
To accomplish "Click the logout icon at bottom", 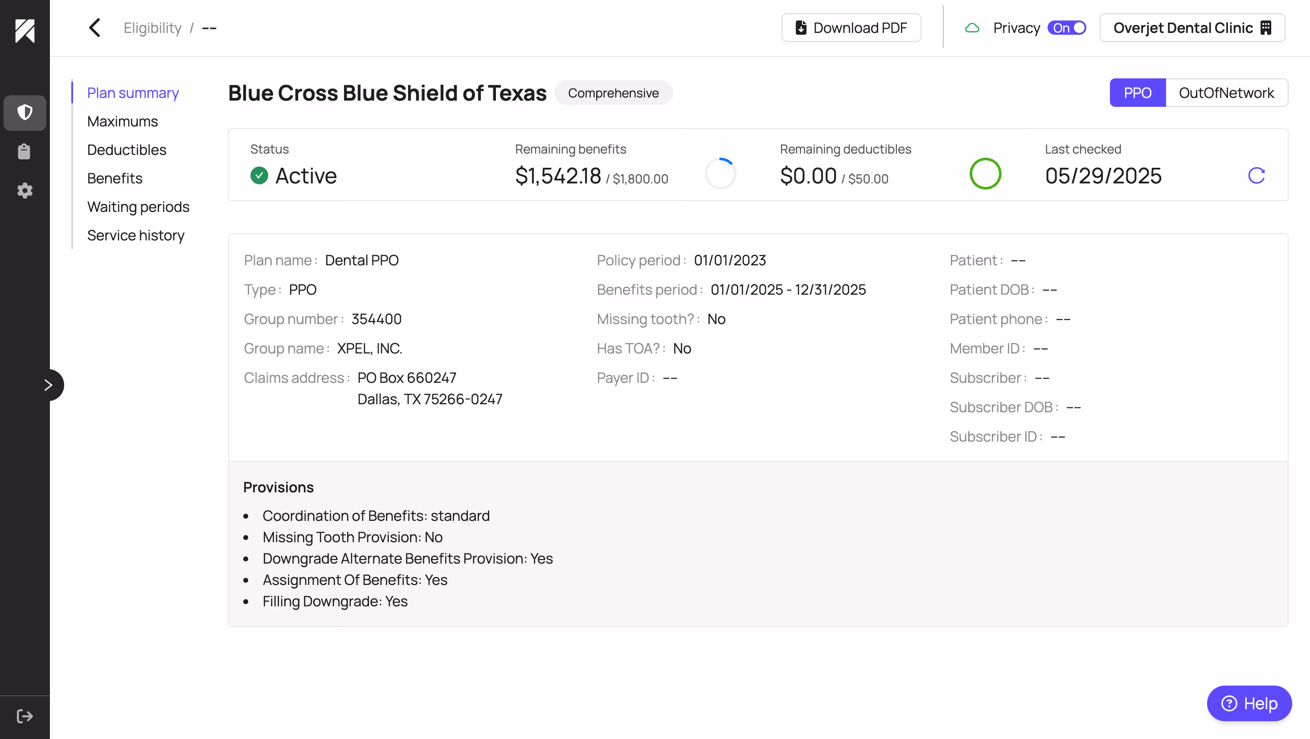I will point(25,716).
